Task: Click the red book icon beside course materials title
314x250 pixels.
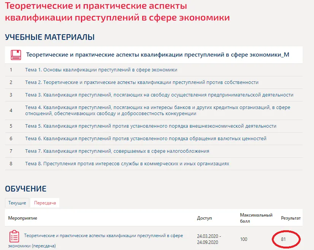Action: [x=16, y=55]
